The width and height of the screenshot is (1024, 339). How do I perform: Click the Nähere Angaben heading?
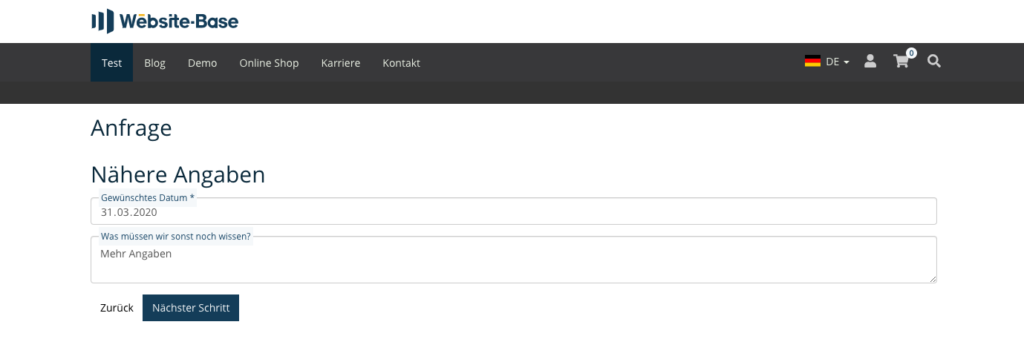178,174
